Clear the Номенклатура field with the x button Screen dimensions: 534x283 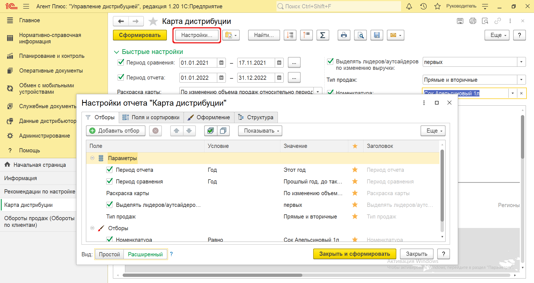521,93
